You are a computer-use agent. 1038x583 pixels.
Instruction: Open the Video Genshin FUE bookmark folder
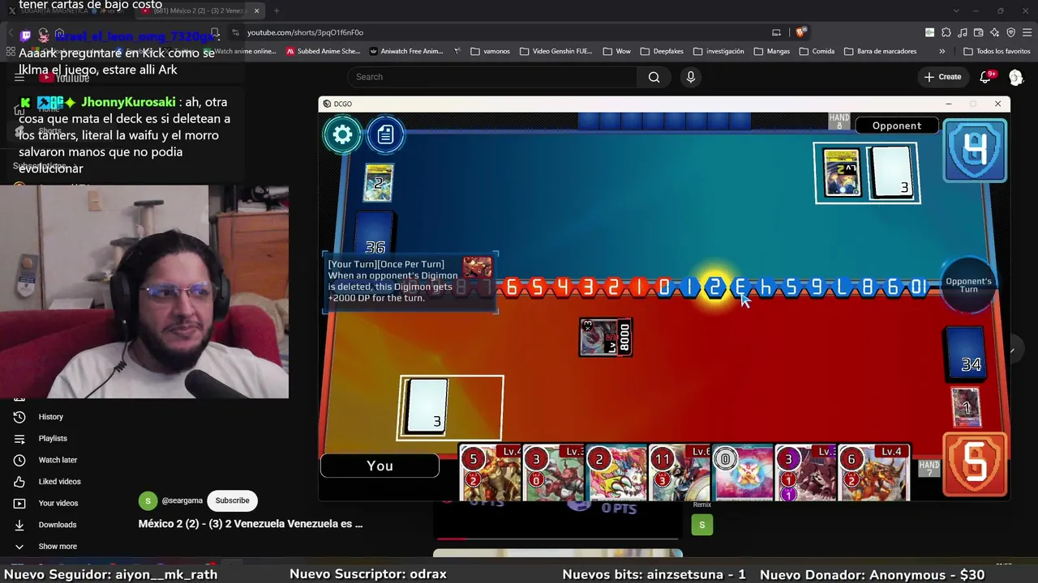coord(555,51)
